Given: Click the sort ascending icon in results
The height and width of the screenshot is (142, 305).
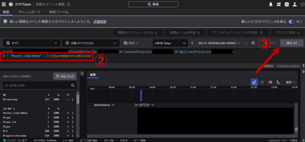Looking at the screenshot, I should (x=278, y=82).
